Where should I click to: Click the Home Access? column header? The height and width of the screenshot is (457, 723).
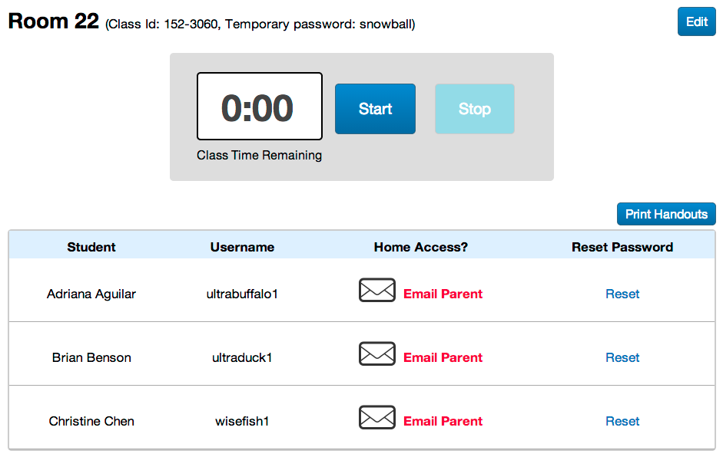[x=420, y=247]
